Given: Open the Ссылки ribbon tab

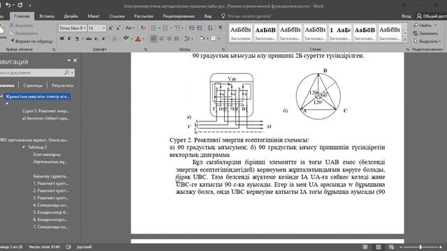Looking at the screenshot, I should (117, 16).
